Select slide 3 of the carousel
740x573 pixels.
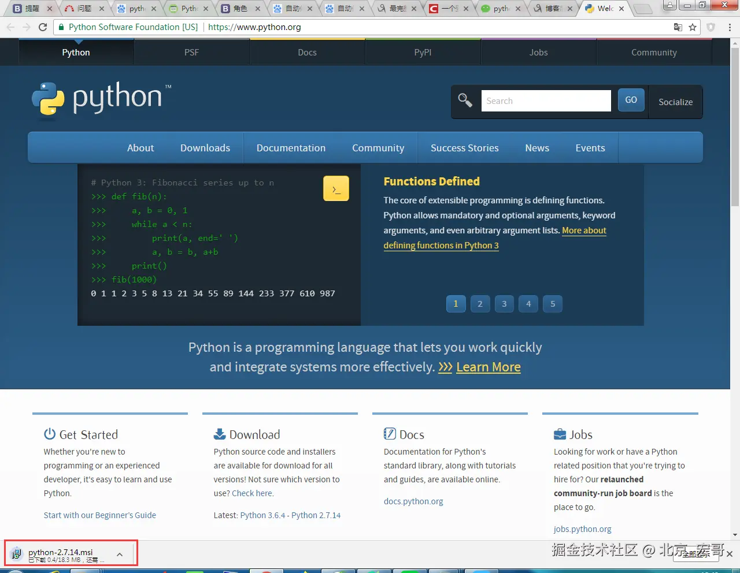[504, 304]
